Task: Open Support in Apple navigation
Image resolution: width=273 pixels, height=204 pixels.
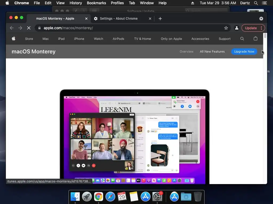Action: pos(224,39)
